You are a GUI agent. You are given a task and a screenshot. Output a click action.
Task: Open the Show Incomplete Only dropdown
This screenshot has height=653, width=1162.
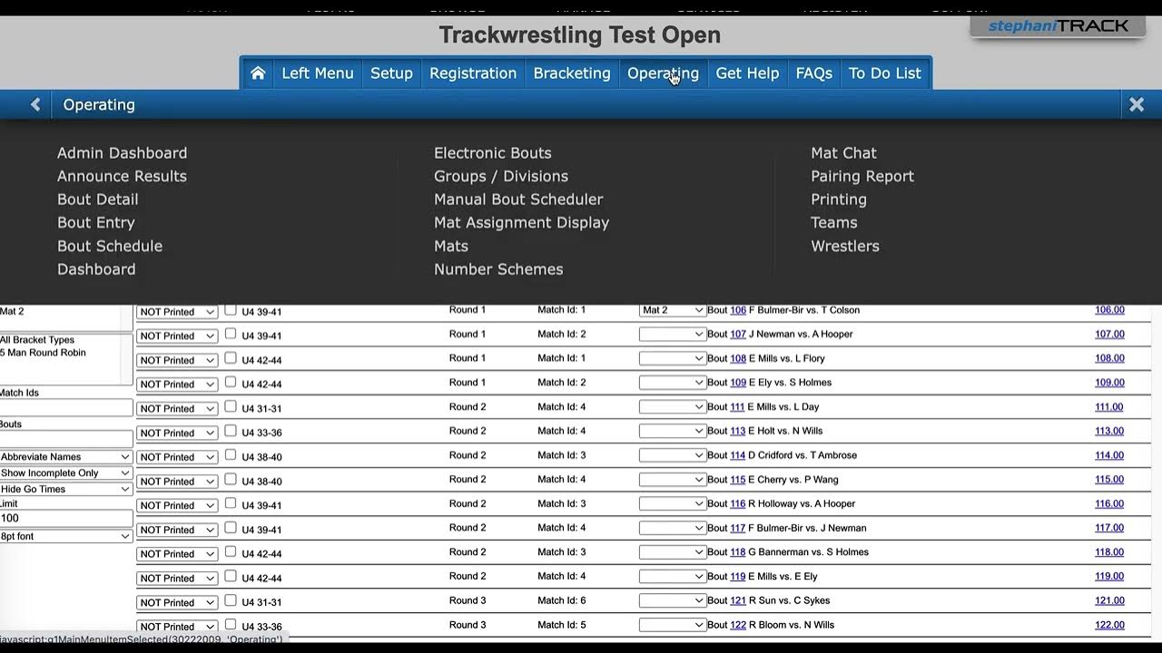click(65, 473)
